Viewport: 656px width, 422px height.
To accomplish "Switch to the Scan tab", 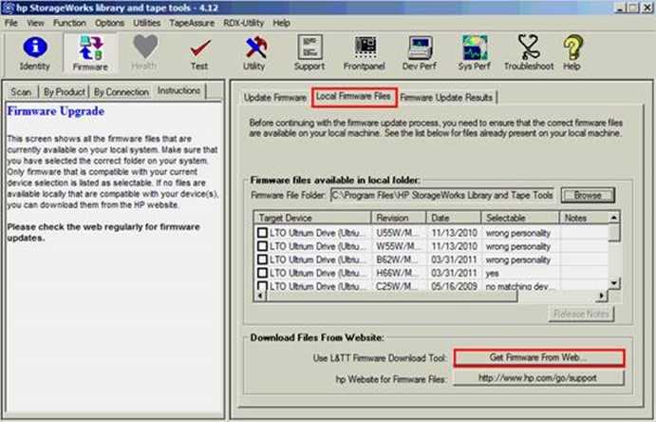I will pos(21,91).
